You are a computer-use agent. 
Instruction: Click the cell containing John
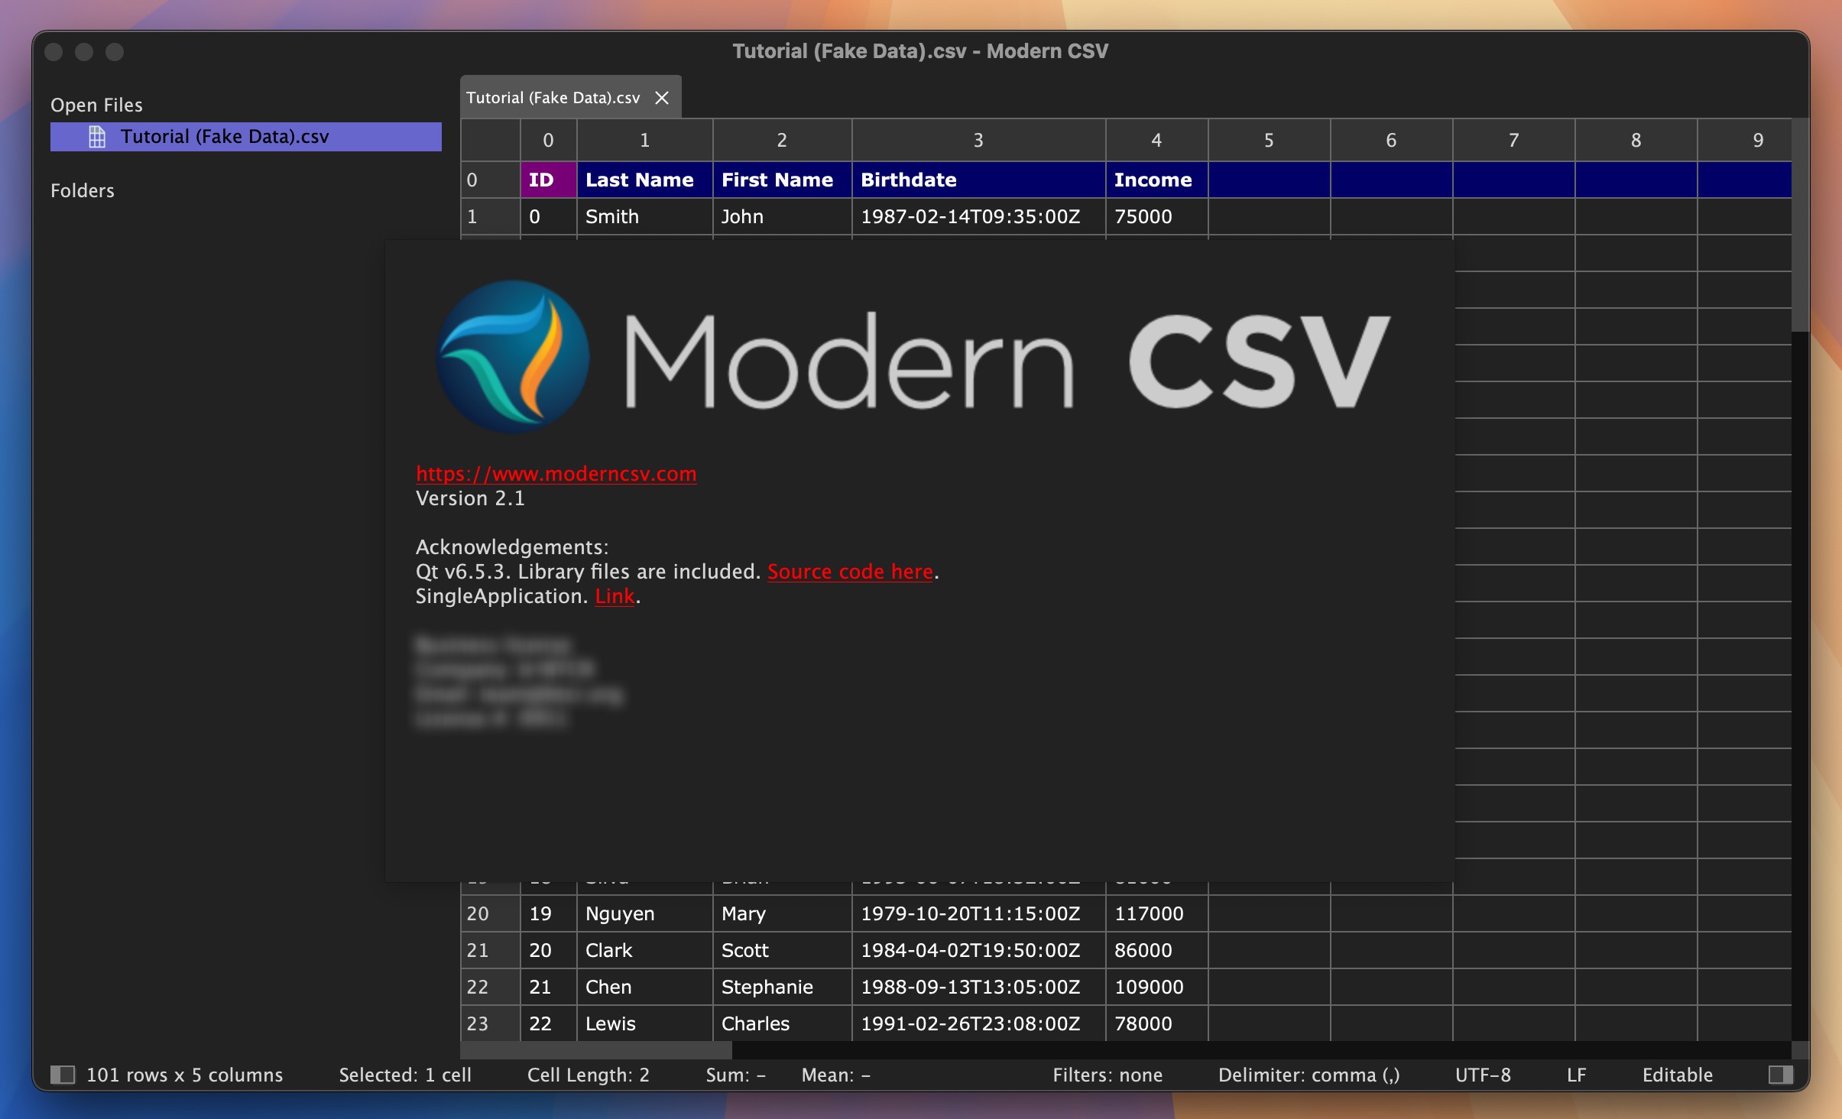click(x=783, y=216)
